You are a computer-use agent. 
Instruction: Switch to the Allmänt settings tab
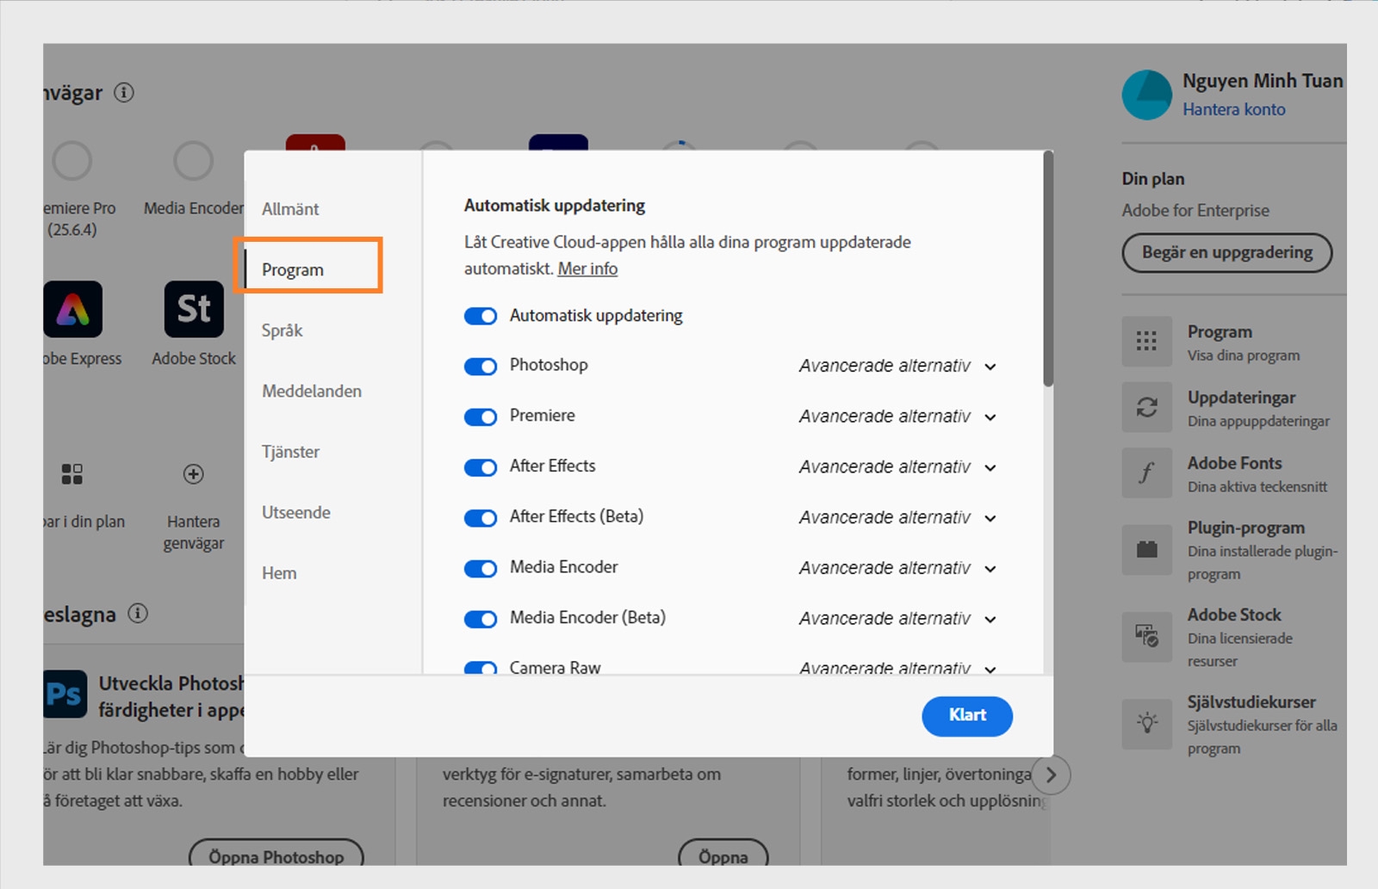(289, 208)
